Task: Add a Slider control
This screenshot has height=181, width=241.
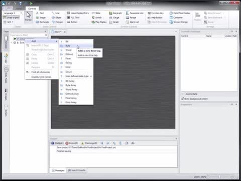Action: (96, 13)
